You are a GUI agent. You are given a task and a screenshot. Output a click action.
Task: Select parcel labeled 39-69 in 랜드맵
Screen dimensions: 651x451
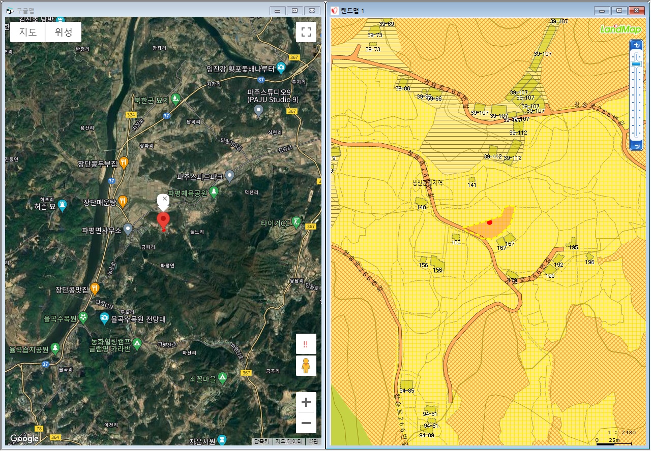[x=387, y=24]
